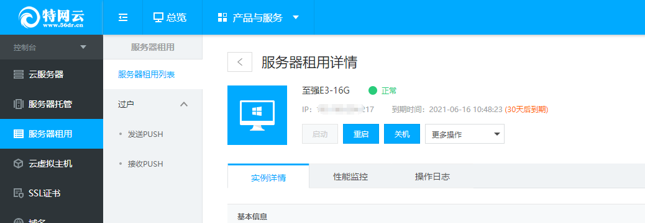Open the 特网云 logo homepage
This screenshot has height=223, width=645.
(x=52, y=17)
